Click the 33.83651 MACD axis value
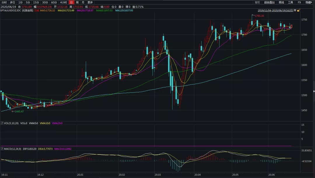The image size is (315, 178). tap(307, 150)
